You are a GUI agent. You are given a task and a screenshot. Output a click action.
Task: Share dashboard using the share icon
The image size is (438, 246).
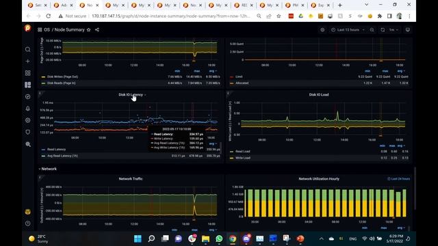97,29
